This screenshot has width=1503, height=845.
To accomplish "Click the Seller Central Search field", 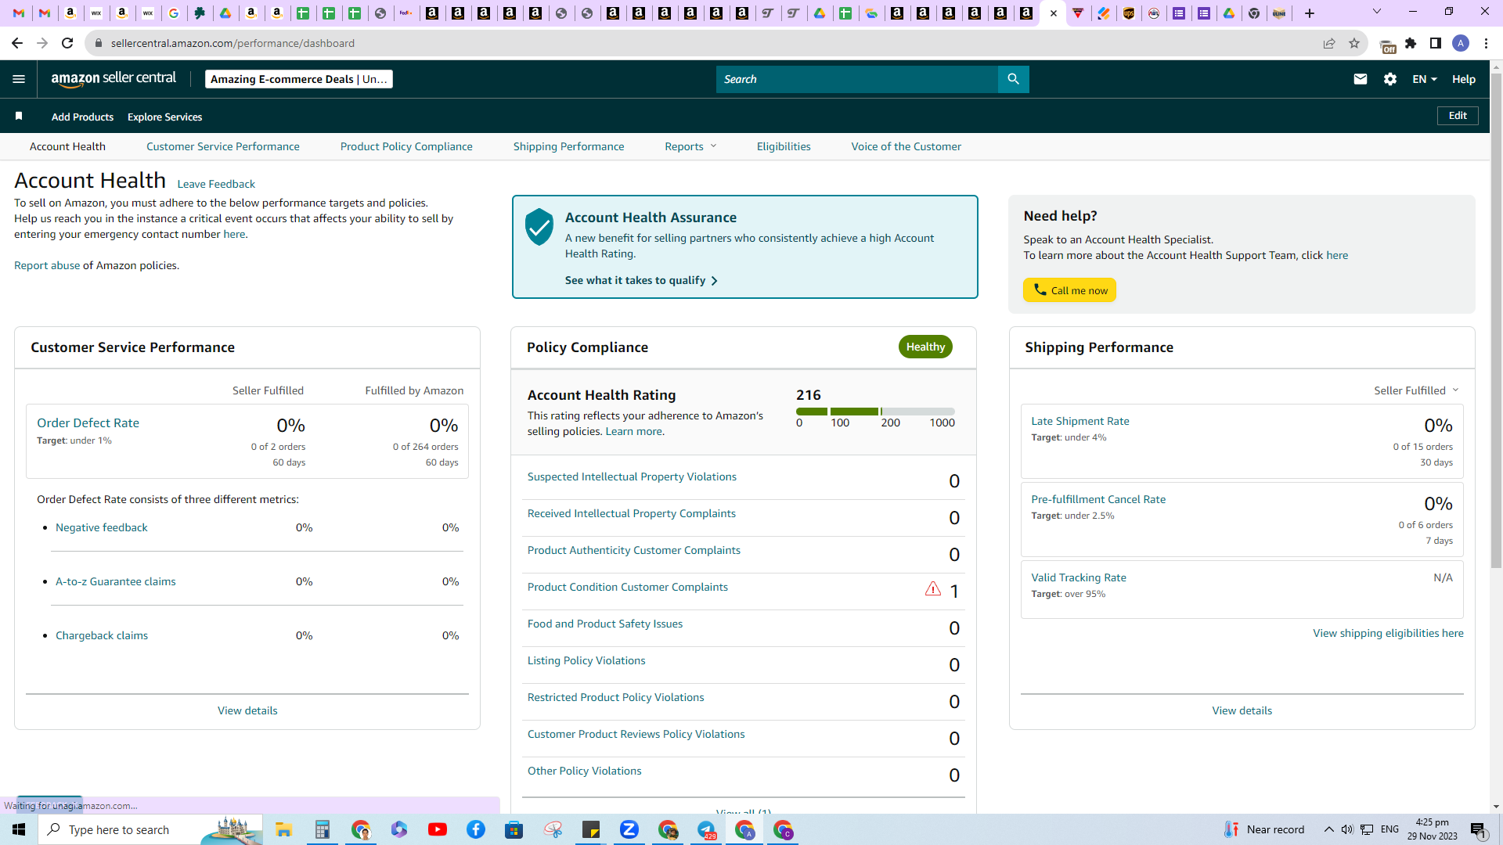I will tap(857, 79).
